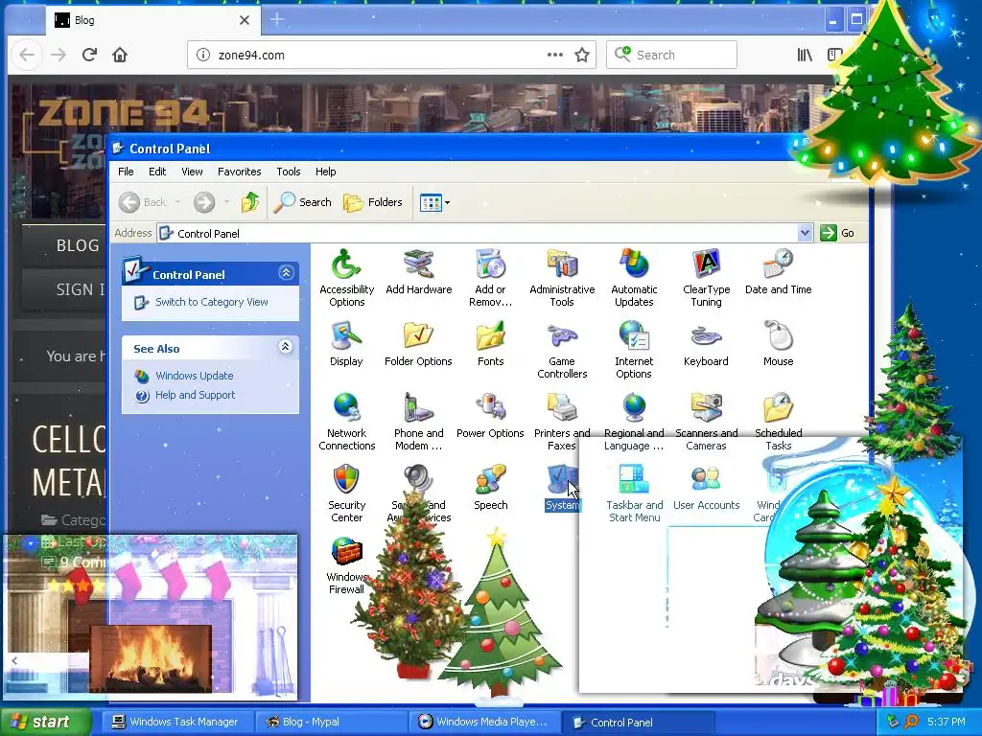Image resolution: width=982 pixels, height=736 pixels.
Task: Open Folder Options icon
Action: pyautogui.click(x=418, y=344)
